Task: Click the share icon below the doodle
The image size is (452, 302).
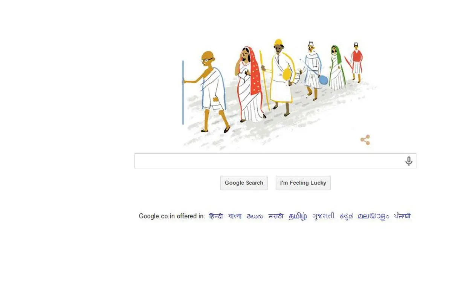Action: click(x=365, y=140)
